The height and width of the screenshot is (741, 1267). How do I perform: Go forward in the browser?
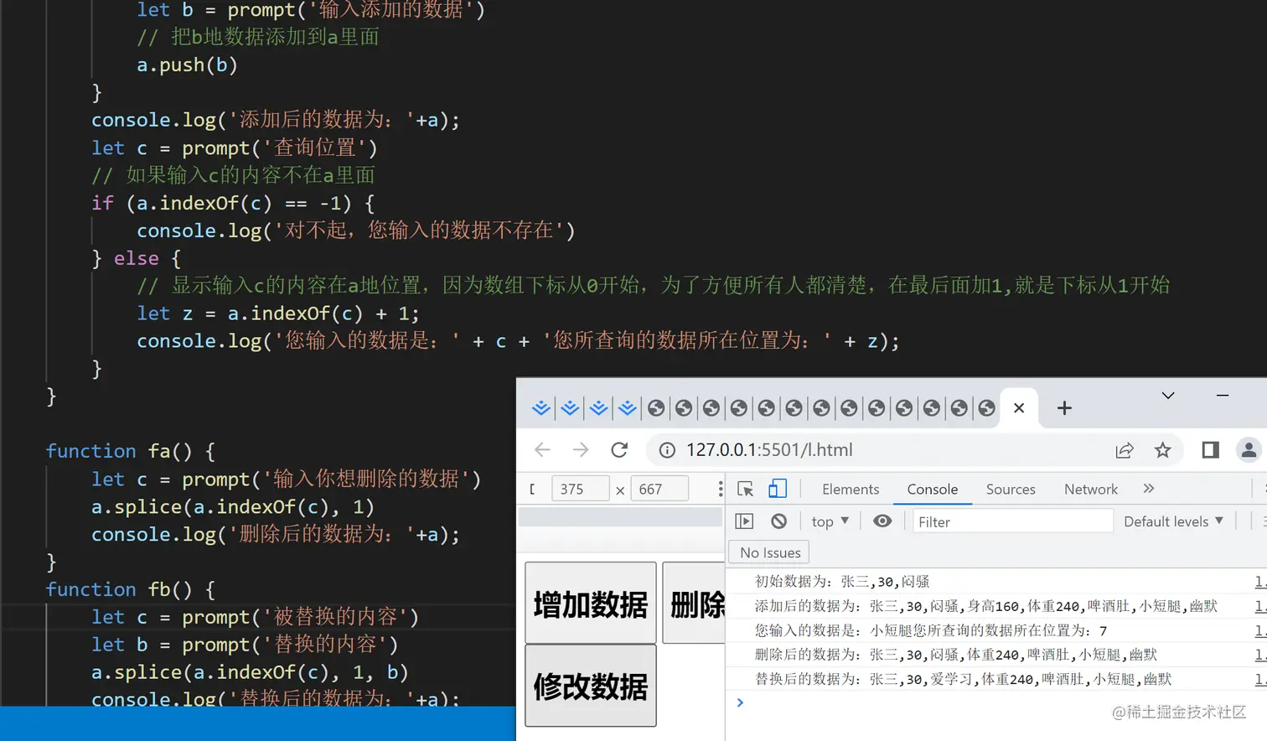(x=581, y=450)
